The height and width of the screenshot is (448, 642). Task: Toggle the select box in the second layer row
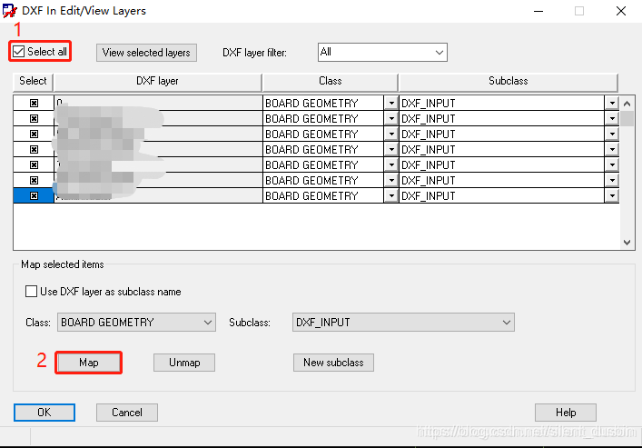coord(34,119)
